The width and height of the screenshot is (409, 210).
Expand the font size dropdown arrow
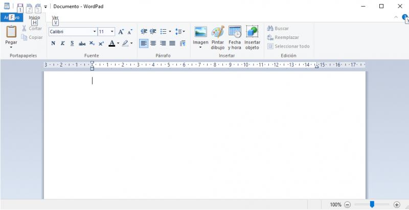(x=112, y=32)
